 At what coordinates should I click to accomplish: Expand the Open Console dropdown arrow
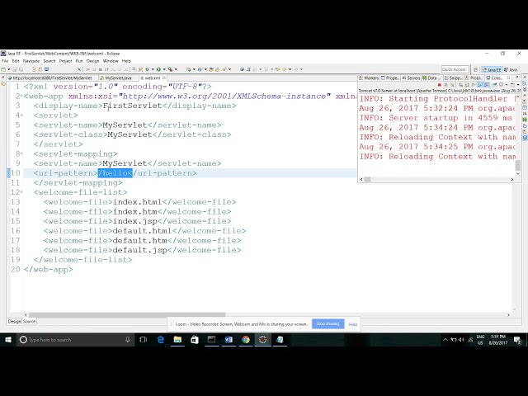[x=518, y=85]
